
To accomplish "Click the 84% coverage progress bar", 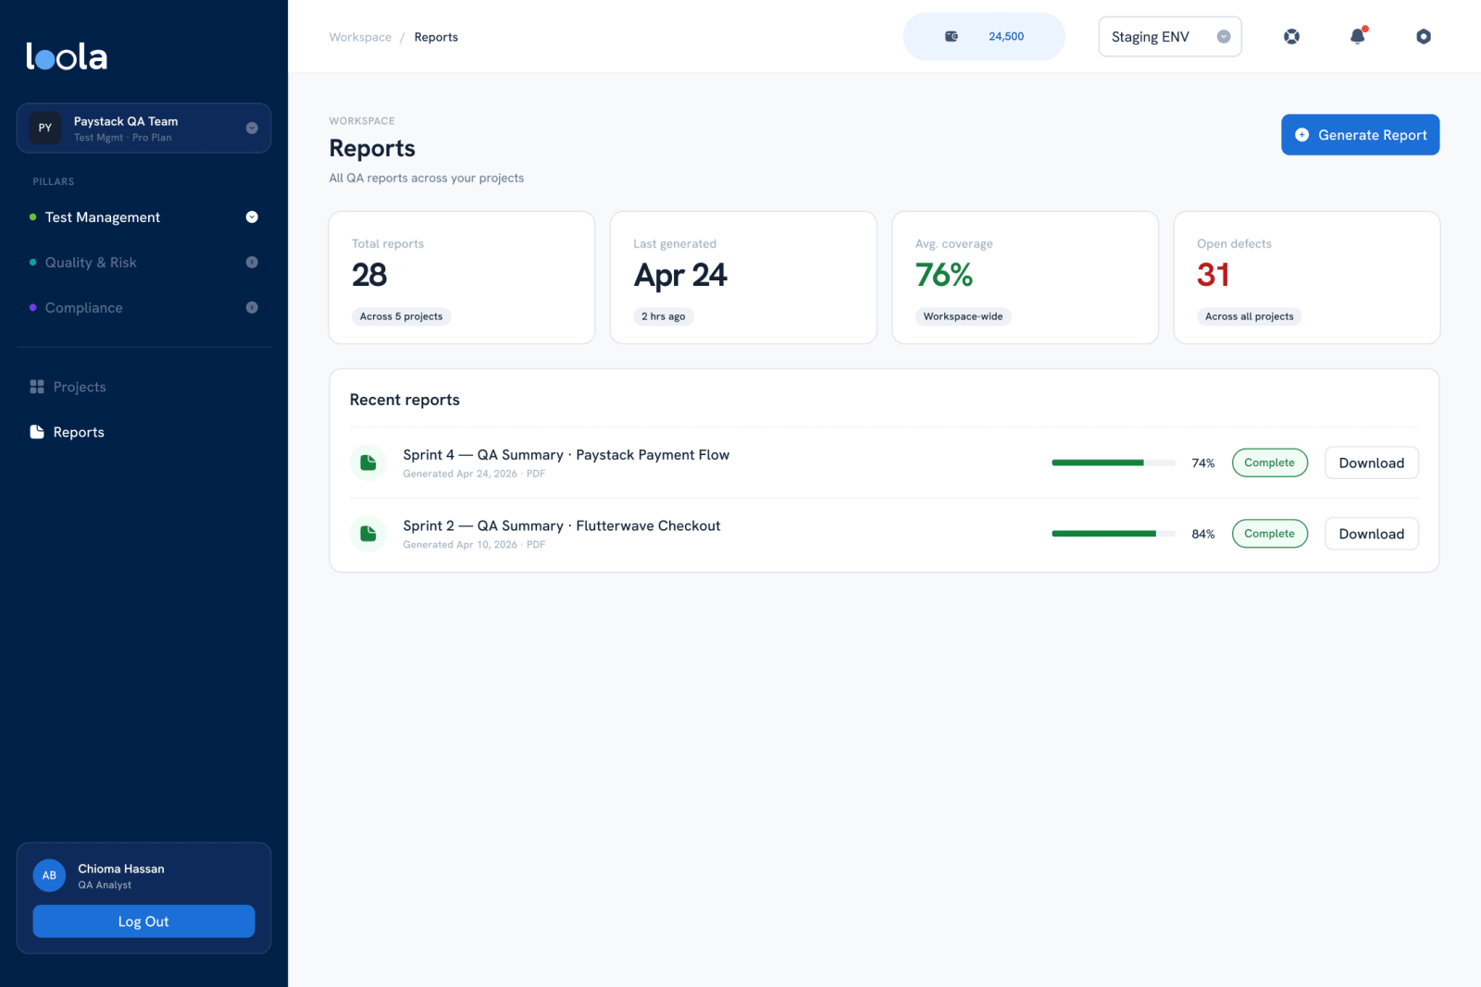I will click(1114, 534).
